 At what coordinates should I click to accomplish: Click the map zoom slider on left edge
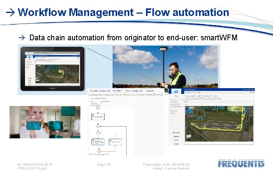[187, 120]
